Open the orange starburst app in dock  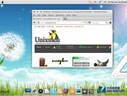point(72,91)
